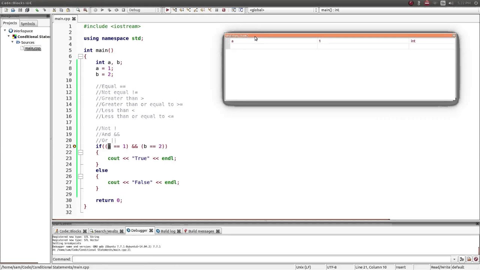Open the main() : int function dropdown

[399, 10]
